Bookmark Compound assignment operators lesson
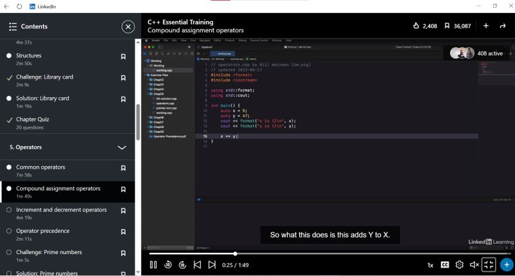Viewport: 515px width, 276px height. (x=123, y=190)
